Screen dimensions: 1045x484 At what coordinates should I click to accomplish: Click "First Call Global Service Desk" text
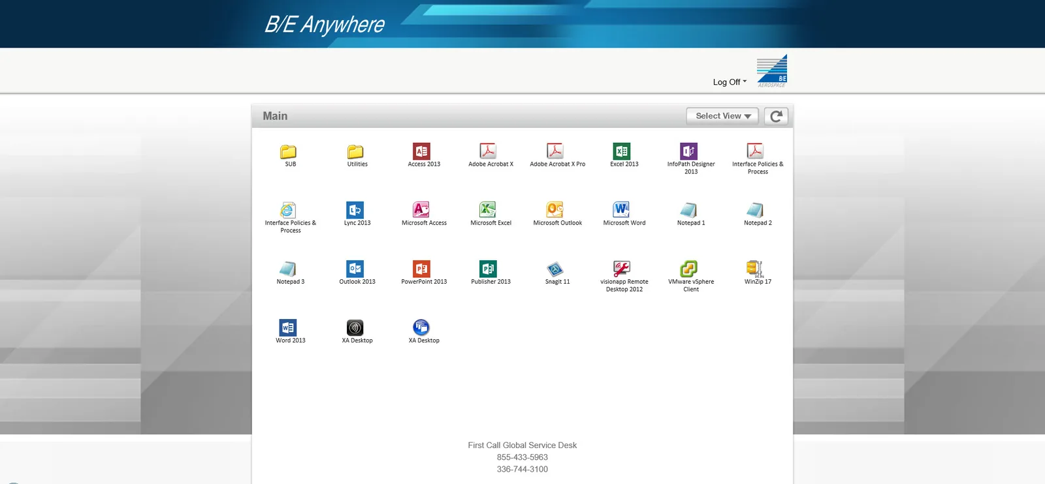pyautogui.click(x=522, y=446)
